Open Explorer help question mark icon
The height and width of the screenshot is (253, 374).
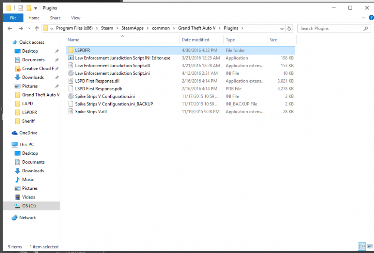pos(371,18)
